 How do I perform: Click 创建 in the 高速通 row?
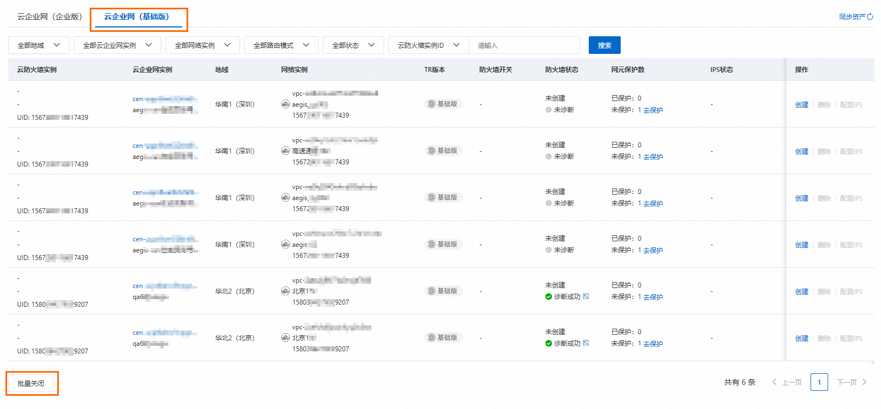point(802,152)
